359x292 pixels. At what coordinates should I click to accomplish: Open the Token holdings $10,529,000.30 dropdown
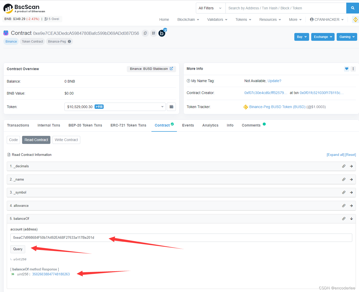pos(115,107)
